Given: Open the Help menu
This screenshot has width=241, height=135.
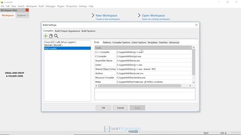Looking at the screenshot, I should [91, 6].
